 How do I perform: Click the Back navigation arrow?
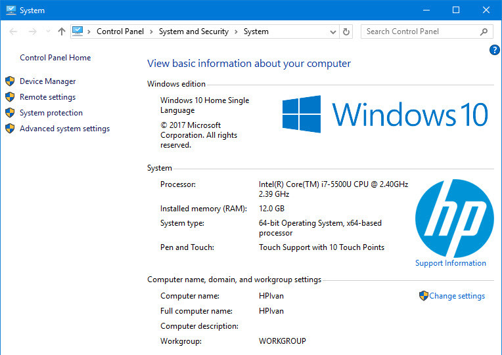coord(13,31)
